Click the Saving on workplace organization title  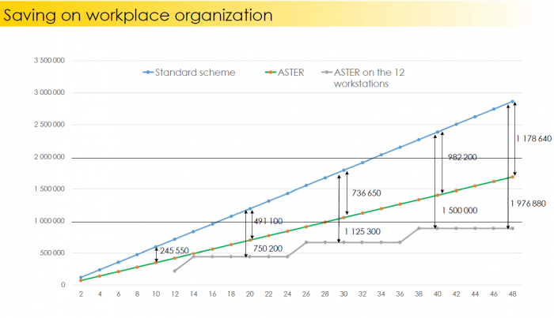(138, 15)
